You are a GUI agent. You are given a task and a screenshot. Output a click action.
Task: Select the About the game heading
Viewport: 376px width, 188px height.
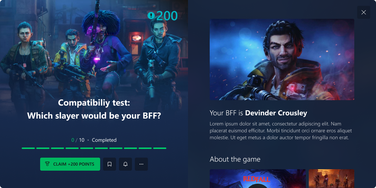point(235,159)
